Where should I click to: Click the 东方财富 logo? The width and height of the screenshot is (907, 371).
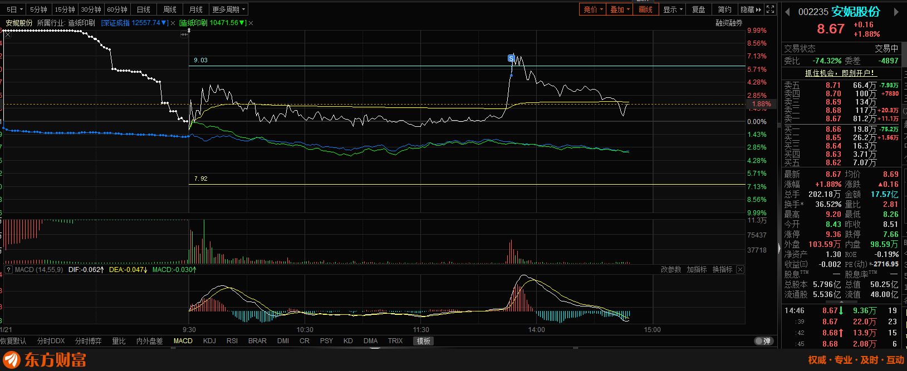[45, 359]
